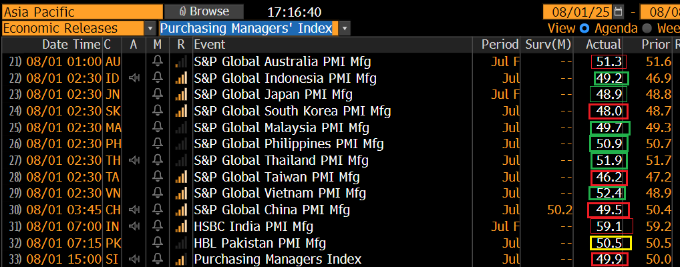Click bell icon for Philippines PMI Mfg
Viewport: 680px width, 267px height.
tap(158, 144)
